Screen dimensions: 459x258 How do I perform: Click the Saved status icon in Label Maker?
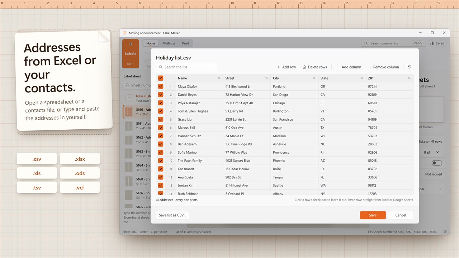(432, 43)
